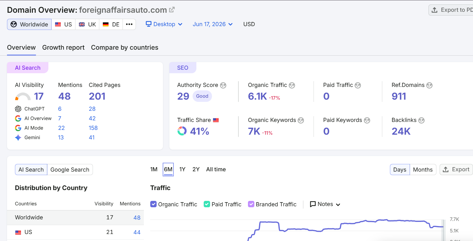473x241 pixels.
Task: Click the SEO section label
Action: click(x=183, y=68)
